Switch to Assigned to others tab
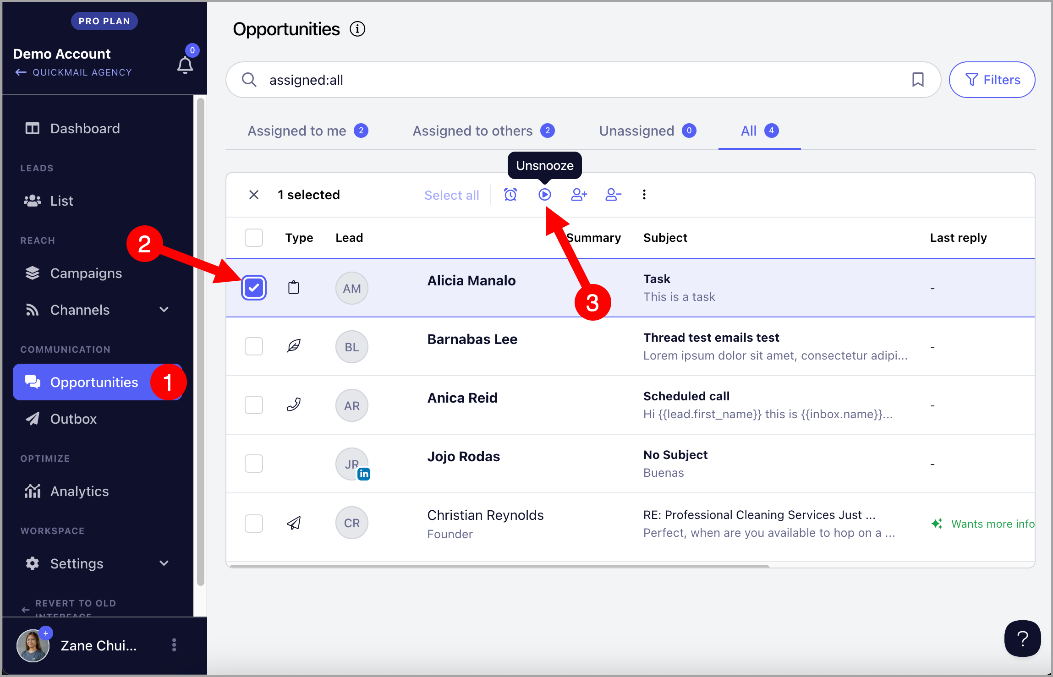This screenshot has width=1053, height=677. tap(484, 131)
